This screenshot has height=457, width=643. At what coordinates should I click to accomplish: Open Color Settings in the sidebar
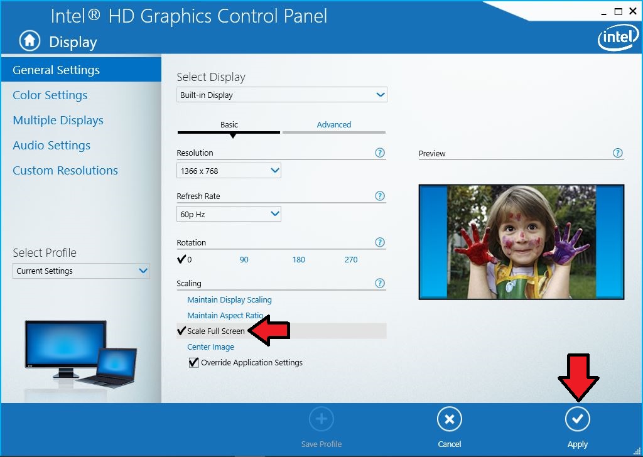pyautogui.click(x=50, y=95)
